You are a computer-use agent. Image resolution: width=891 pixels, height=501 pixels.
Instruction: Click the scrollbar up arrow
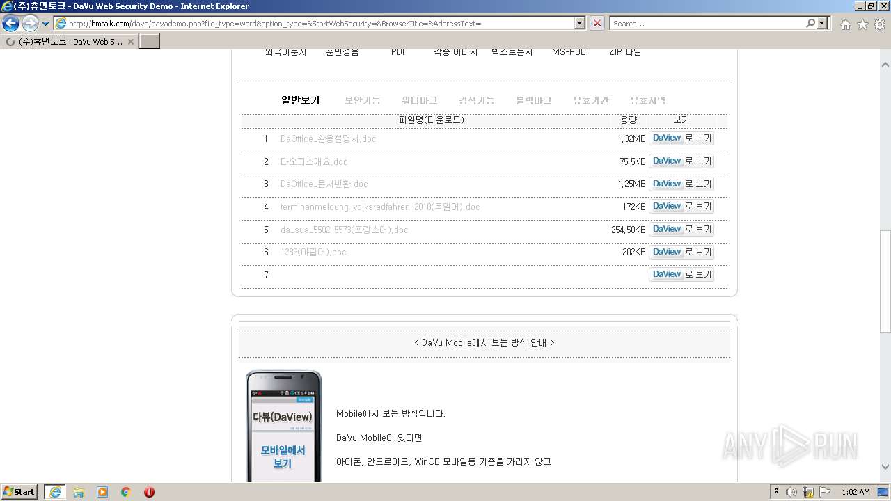click(885, 65)
